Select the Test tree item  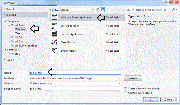18,33
